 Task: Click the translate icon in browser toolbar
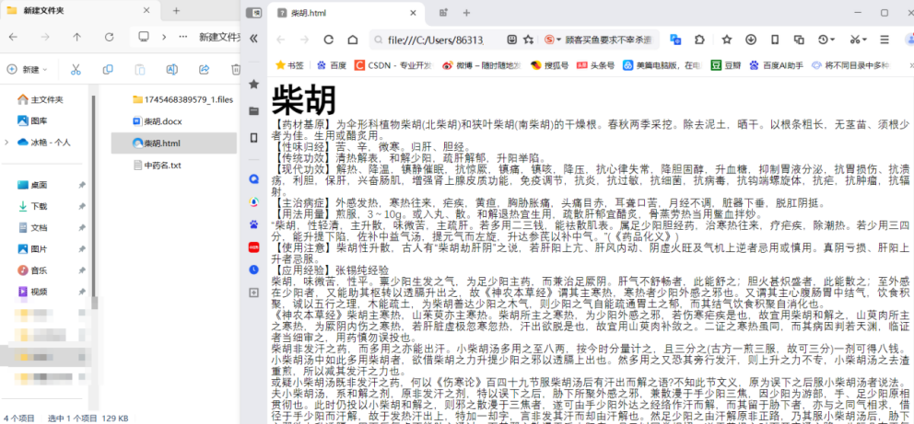675,40
